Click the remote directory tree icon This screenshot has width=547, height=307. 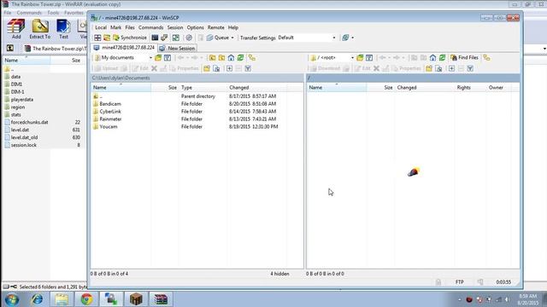pyautogui.click(x=486, y=58)
